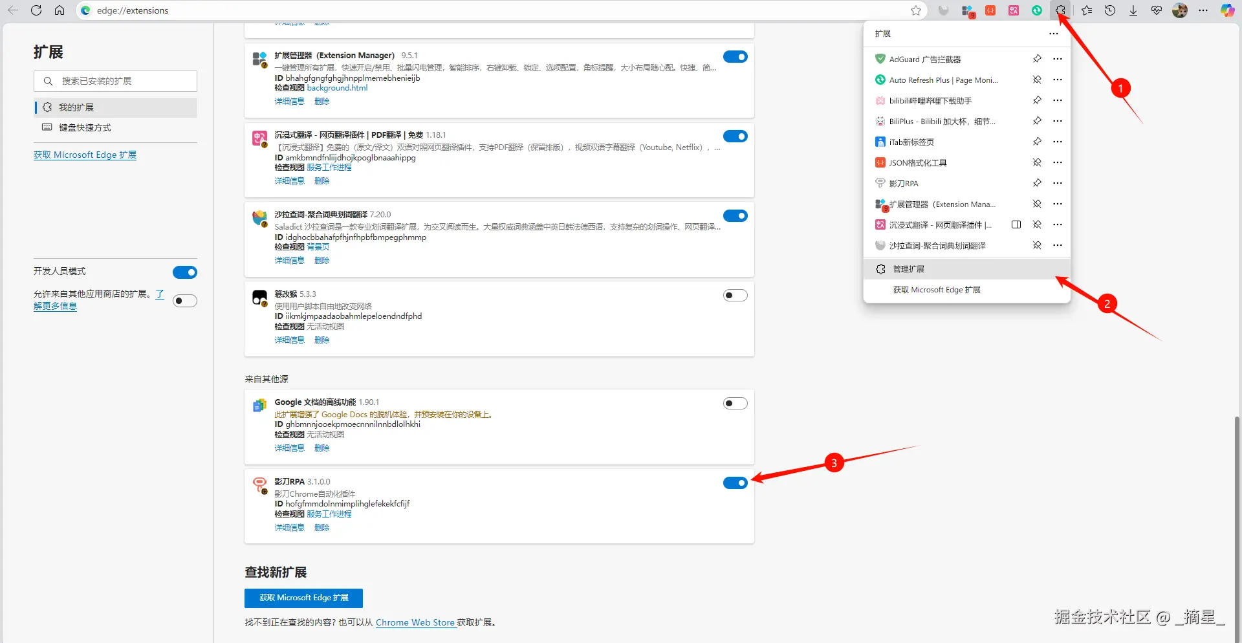Unpin Auto Refresh Plus from the toolbar
Screen dimensions: 1242x643
pyautogui.click(x=1037, y=80)
